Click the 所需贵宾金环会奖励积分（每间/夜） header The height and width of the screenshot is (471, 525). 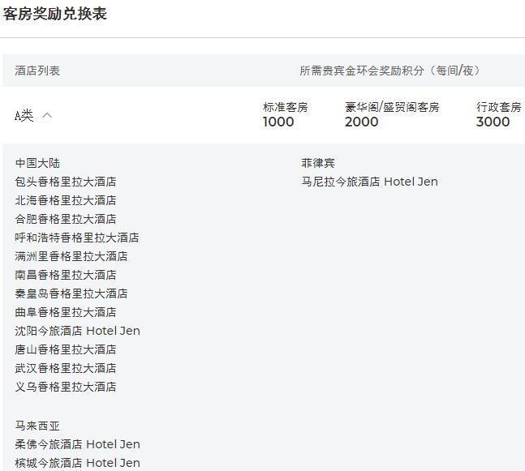(x=389, y=71)
